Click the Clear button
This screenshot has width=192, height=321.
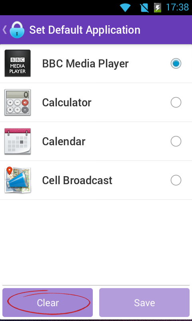click(x=48, y=303)
